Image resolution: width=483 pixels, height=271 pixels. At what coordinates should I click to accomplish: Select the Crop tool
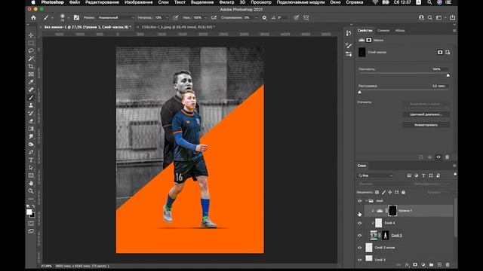pyautogui.click(x=31, y=66)
